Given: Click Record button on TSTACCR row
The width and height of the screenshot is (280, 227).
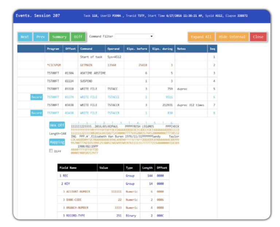Looking at the screenshot, I should point(36,113).
